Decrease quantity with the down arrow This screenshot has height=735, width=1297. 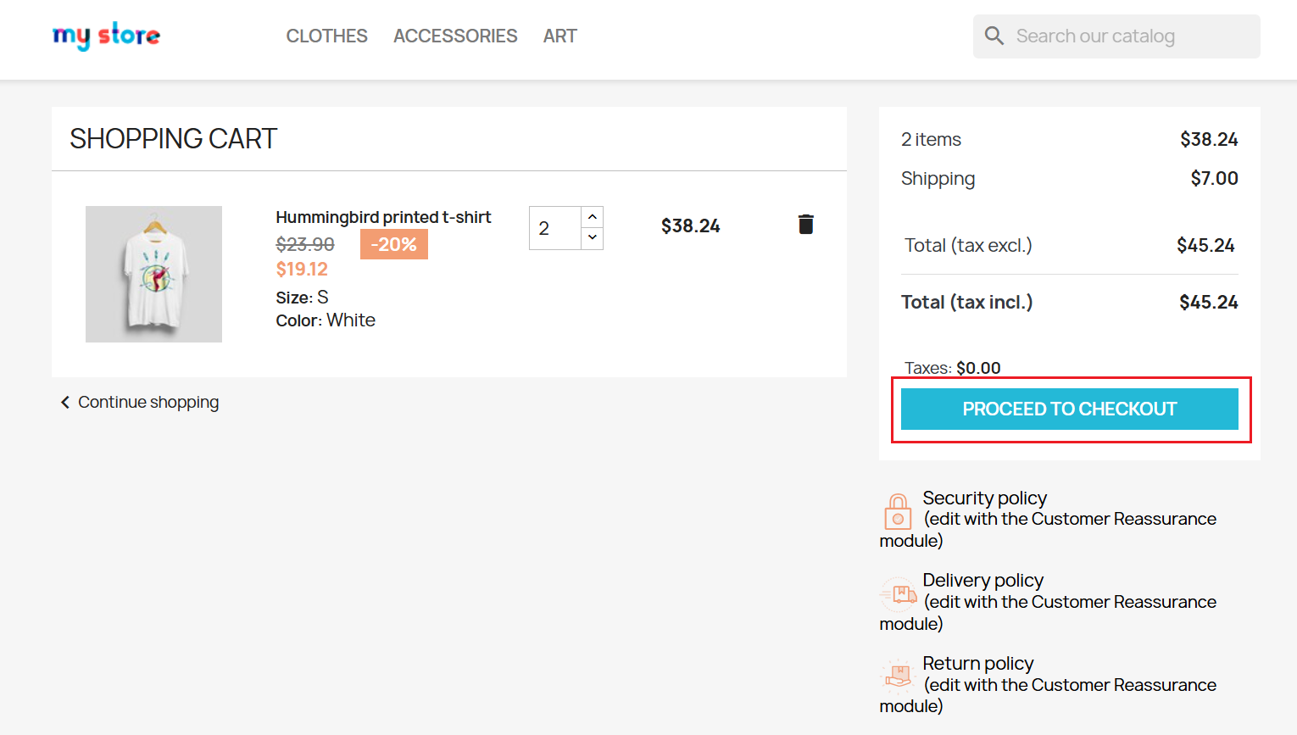pyautogui.click(x=593, y=237)
